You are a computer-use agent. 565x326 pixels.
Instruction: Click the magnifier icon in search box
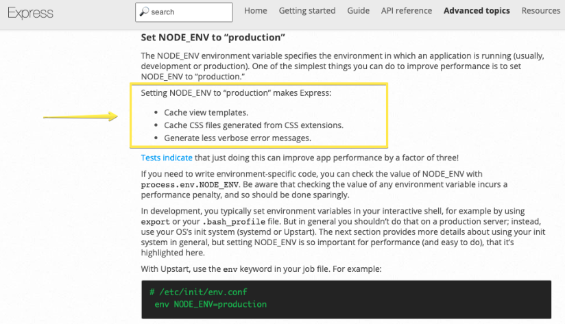tap(144, 12)
